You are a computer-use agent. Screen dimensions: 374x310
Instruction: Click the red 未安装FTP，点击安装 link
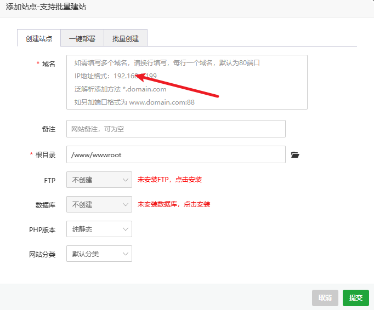(169, 180)
